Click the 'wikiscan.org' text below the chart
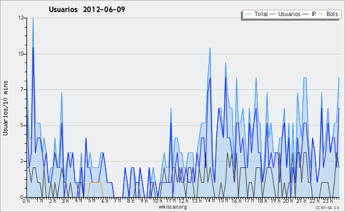 click(172, 207)
